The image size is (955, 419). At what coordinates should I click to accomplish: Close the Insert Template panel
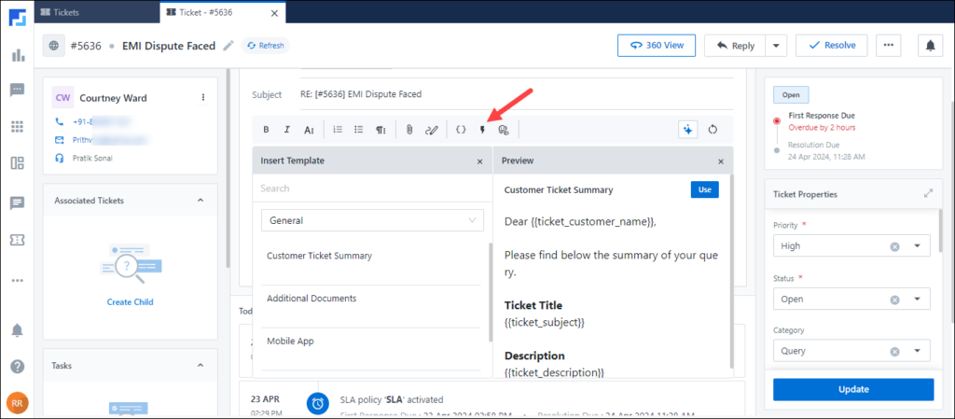479,161
